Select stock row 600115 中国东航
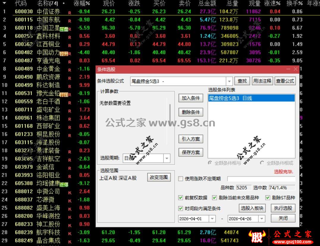Viewport: 320px width, 246px height. click(160, 20)
